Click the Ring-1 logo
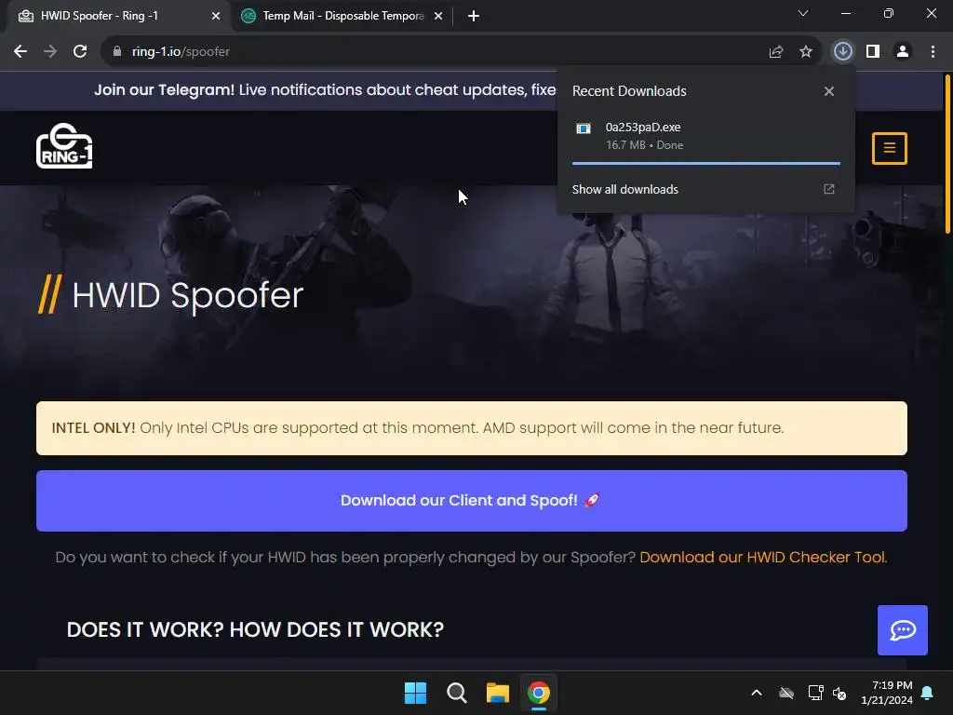This screenshot has width=953, height=715. coord(64,146)
